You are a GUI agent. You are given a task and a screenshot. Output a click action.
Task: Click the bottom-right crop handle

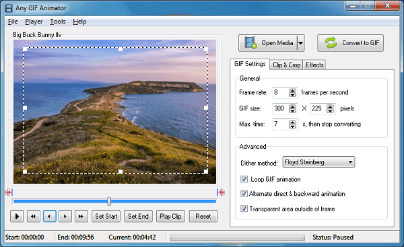tap(206, 171)
